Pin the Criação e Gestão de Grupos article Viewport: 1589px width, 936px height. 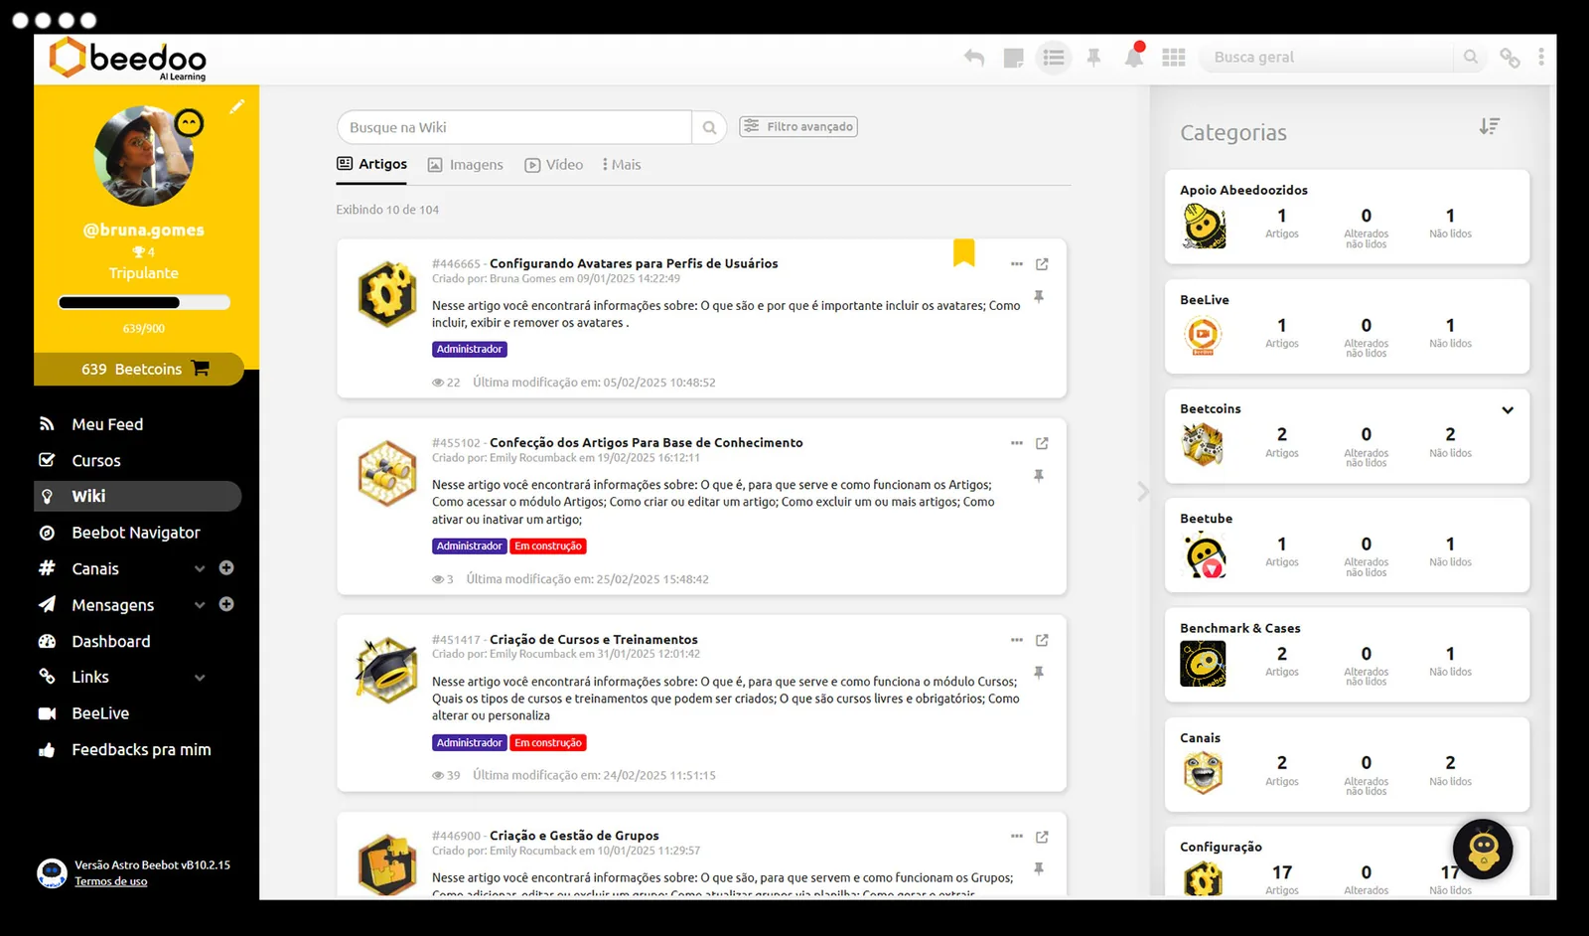click(1039, 868)
